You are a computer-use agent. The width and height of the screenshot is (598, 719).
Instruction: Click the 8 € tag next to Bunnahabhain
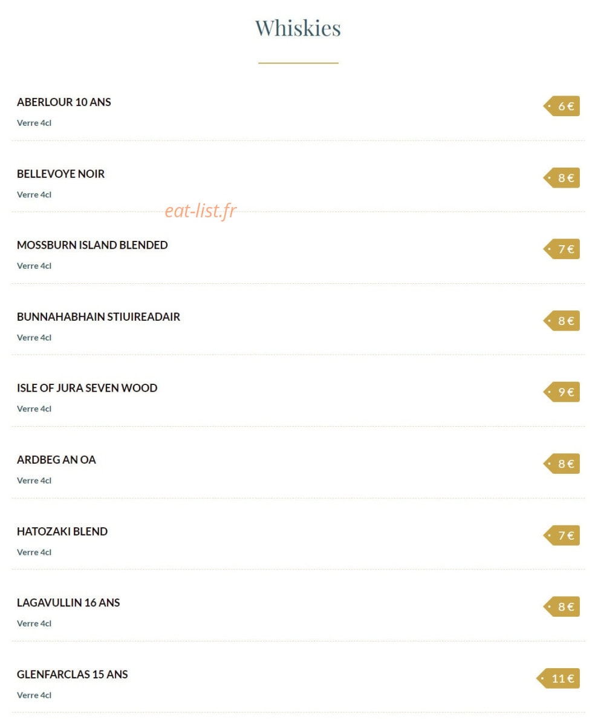[561, 321]
